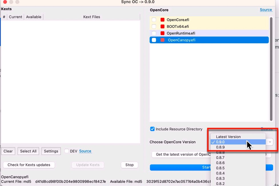Image resolution: width=279 pixels, height=186 pixels.
Task: Click the Stop button
Action: click(x=129, y=165)
